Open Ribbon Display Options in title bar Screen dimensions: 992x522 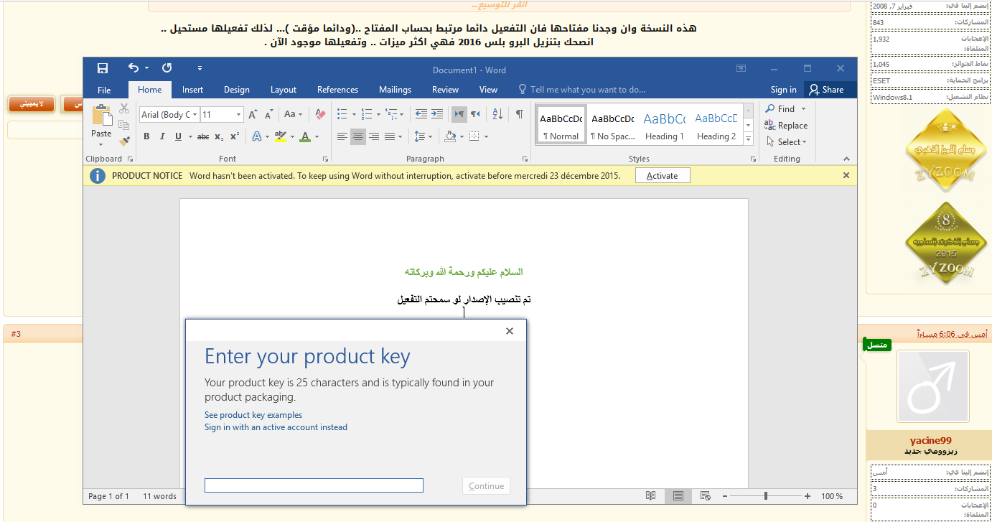741,69
